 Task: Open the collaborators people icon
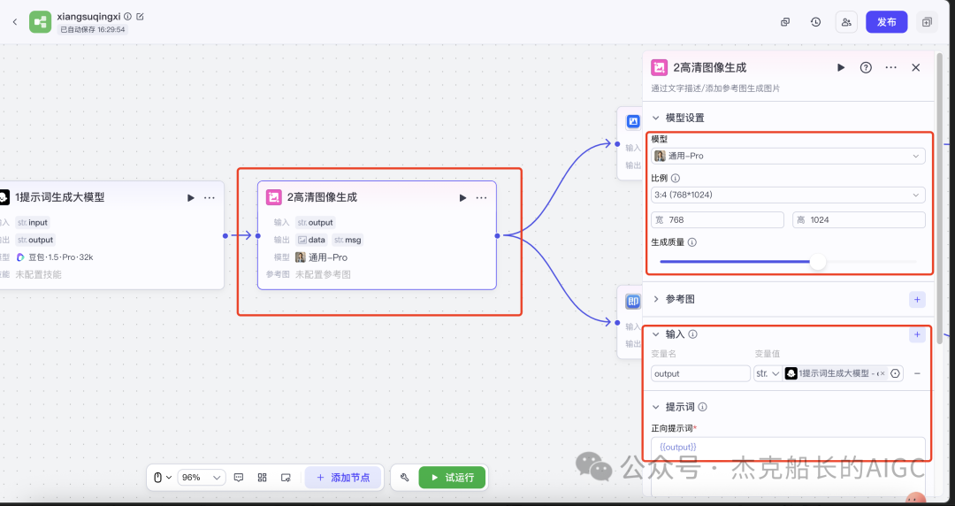pos(846,22)
